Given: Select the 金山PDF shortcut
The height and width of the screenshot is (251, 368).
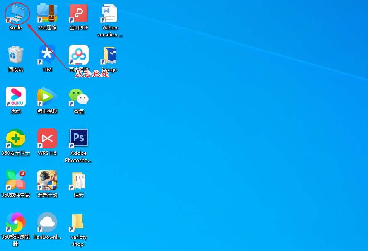Looking at the screenshot, I should pyautogui.click(x=79, y=13).
